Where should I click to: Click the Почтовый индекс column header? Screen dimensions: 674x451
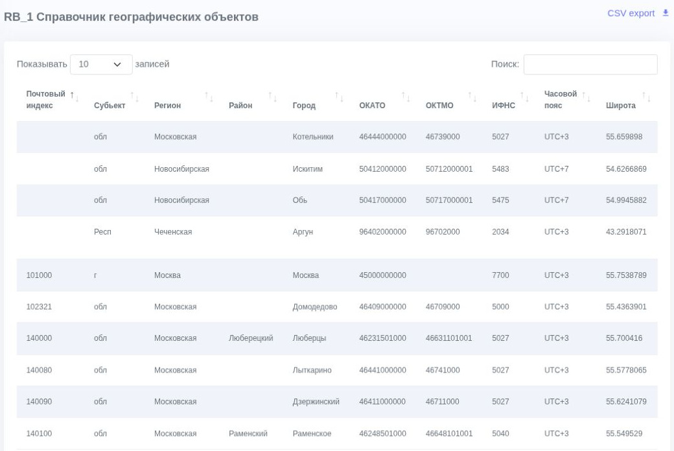45,99
